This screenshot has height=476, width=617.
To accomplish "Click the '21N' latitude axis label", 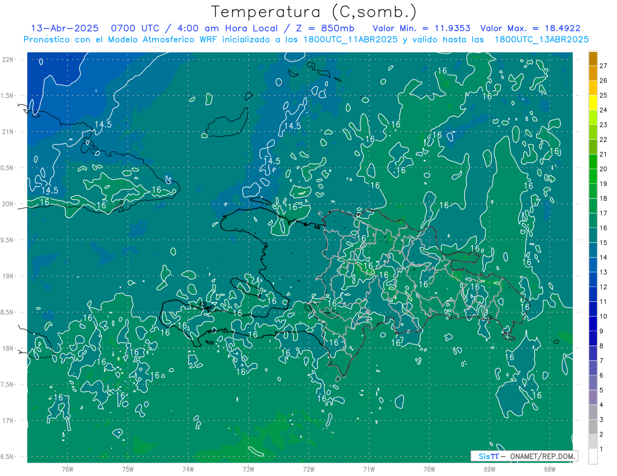I will (x=8, y=131).
